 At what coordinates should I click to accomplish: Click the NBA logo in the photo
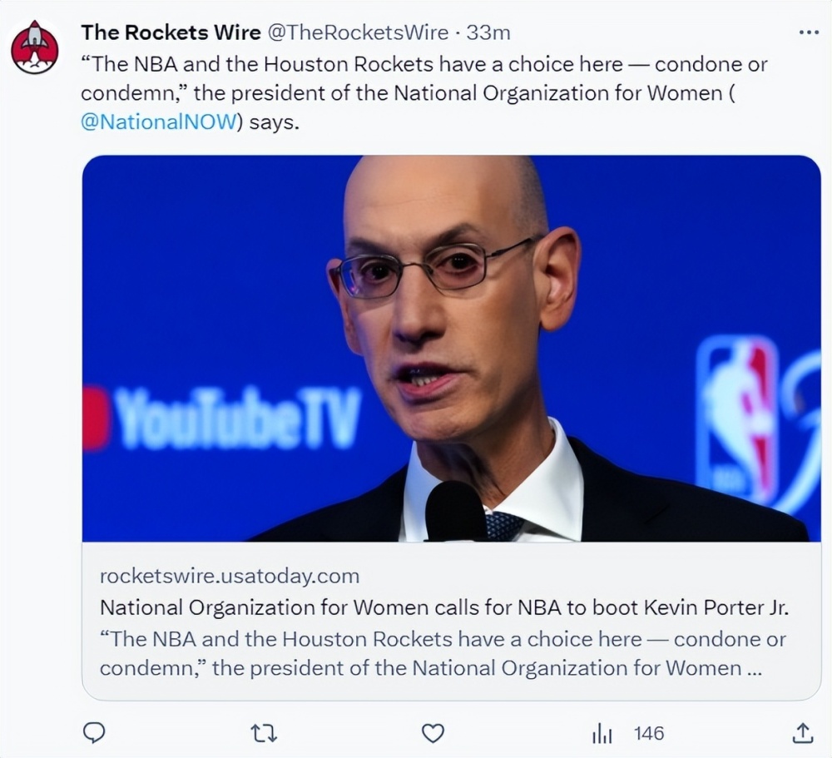(x=736, y=416)
